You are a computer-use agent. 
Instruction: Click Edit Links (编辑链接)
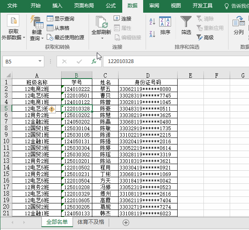tap(128, 38)
